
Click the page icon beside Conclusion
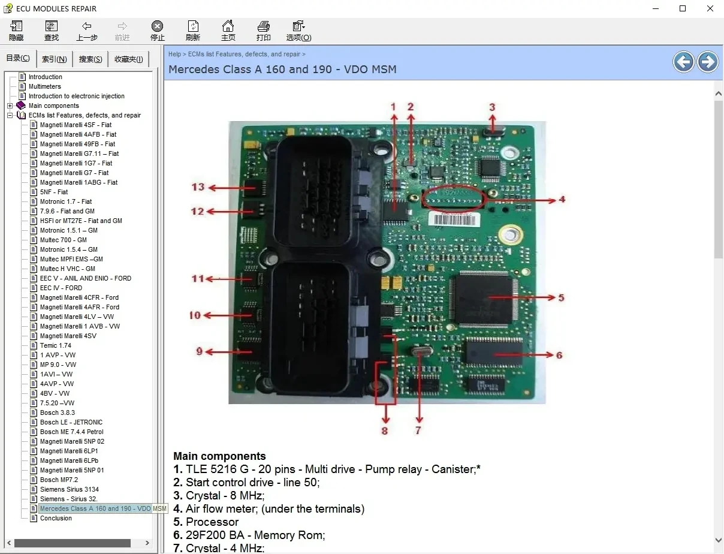(x=34, y=518)
